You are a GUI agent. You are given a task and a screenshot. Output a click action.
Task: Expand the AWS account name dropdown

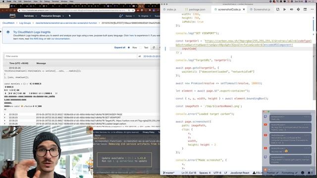(130, 16)
